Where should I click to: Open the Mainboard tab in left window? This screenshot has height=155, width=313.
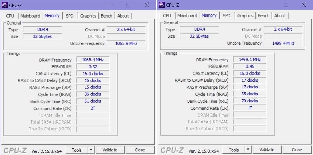pos(30,16)
